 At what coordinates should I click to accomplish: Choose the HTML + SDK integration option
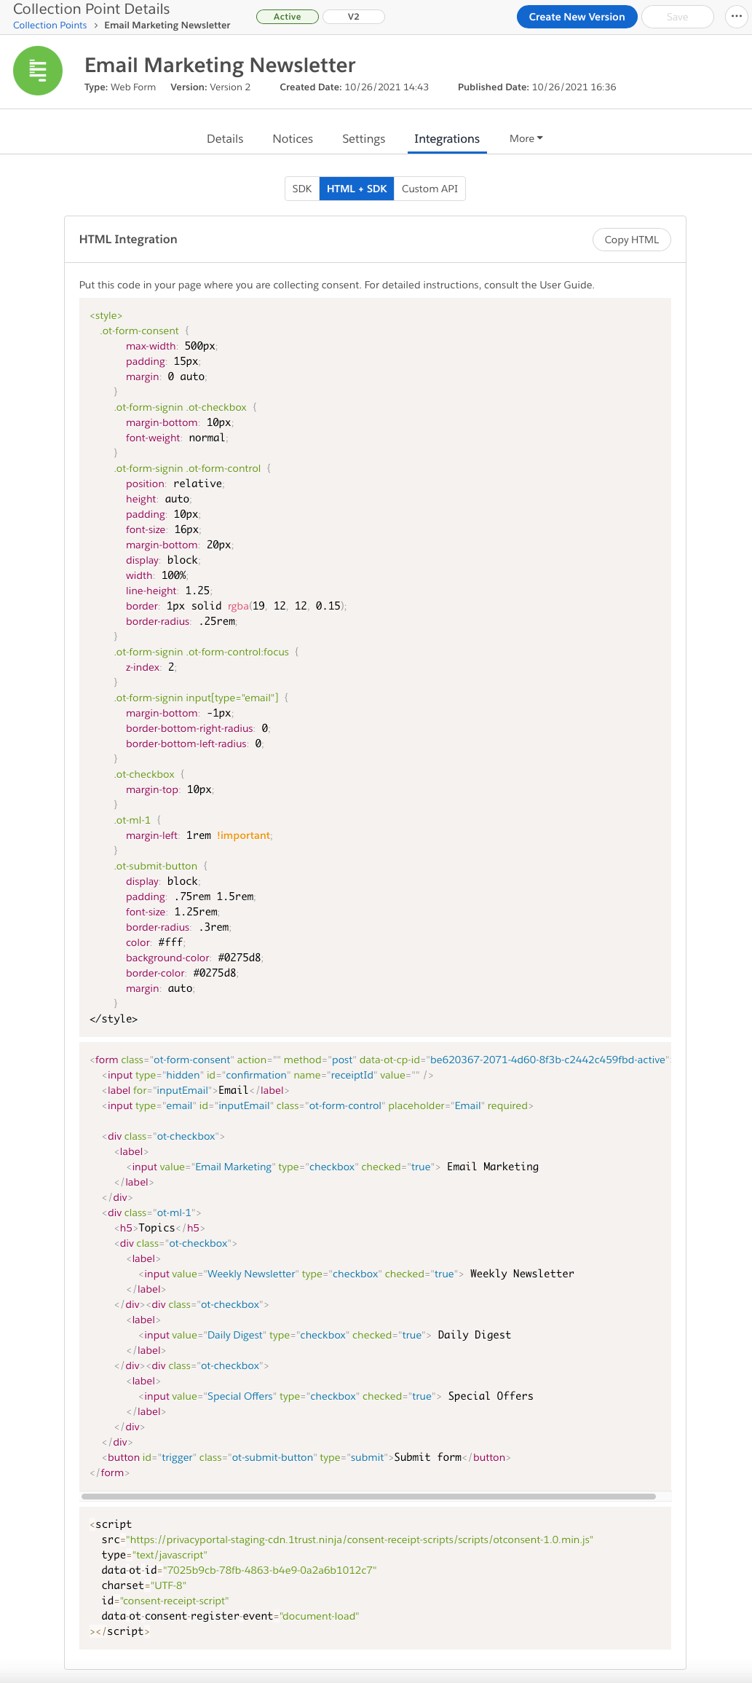point(357,189)
